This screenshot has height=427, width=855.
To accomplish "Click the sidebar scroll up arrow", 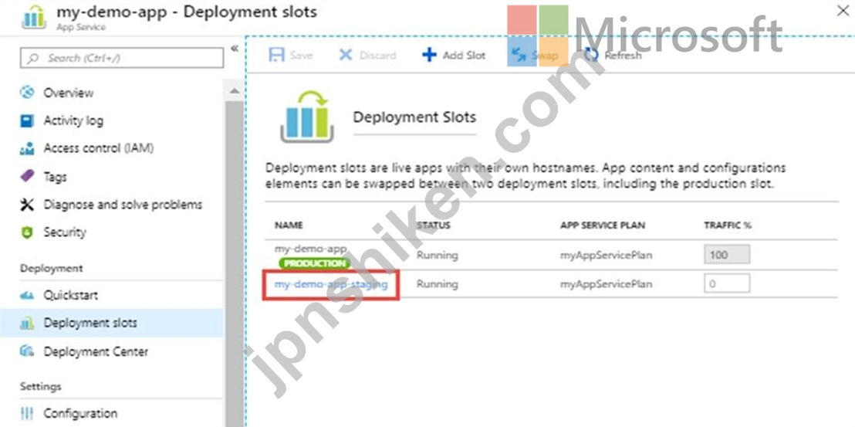I will 235,91.
